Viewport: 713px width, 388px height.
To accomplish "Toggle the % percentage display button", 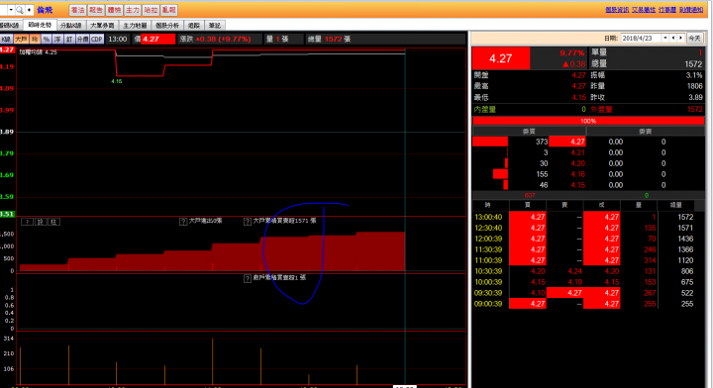I will click(47, 39).
